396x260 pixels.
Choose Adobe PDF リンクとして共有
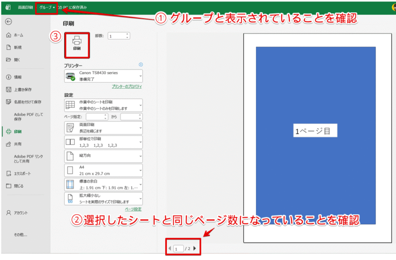[x=28, y=159]
